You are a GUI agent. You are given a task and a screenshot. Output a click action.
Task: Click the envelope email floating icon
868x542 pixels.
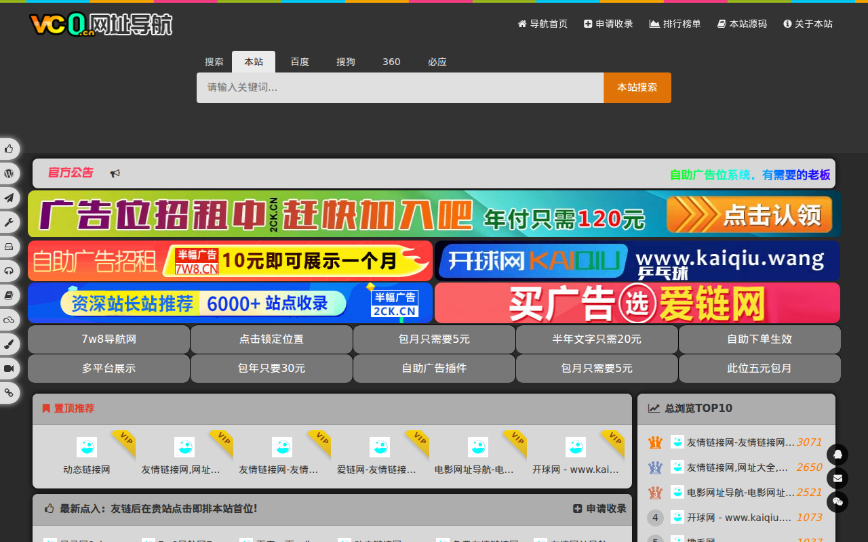coord(837,478)
